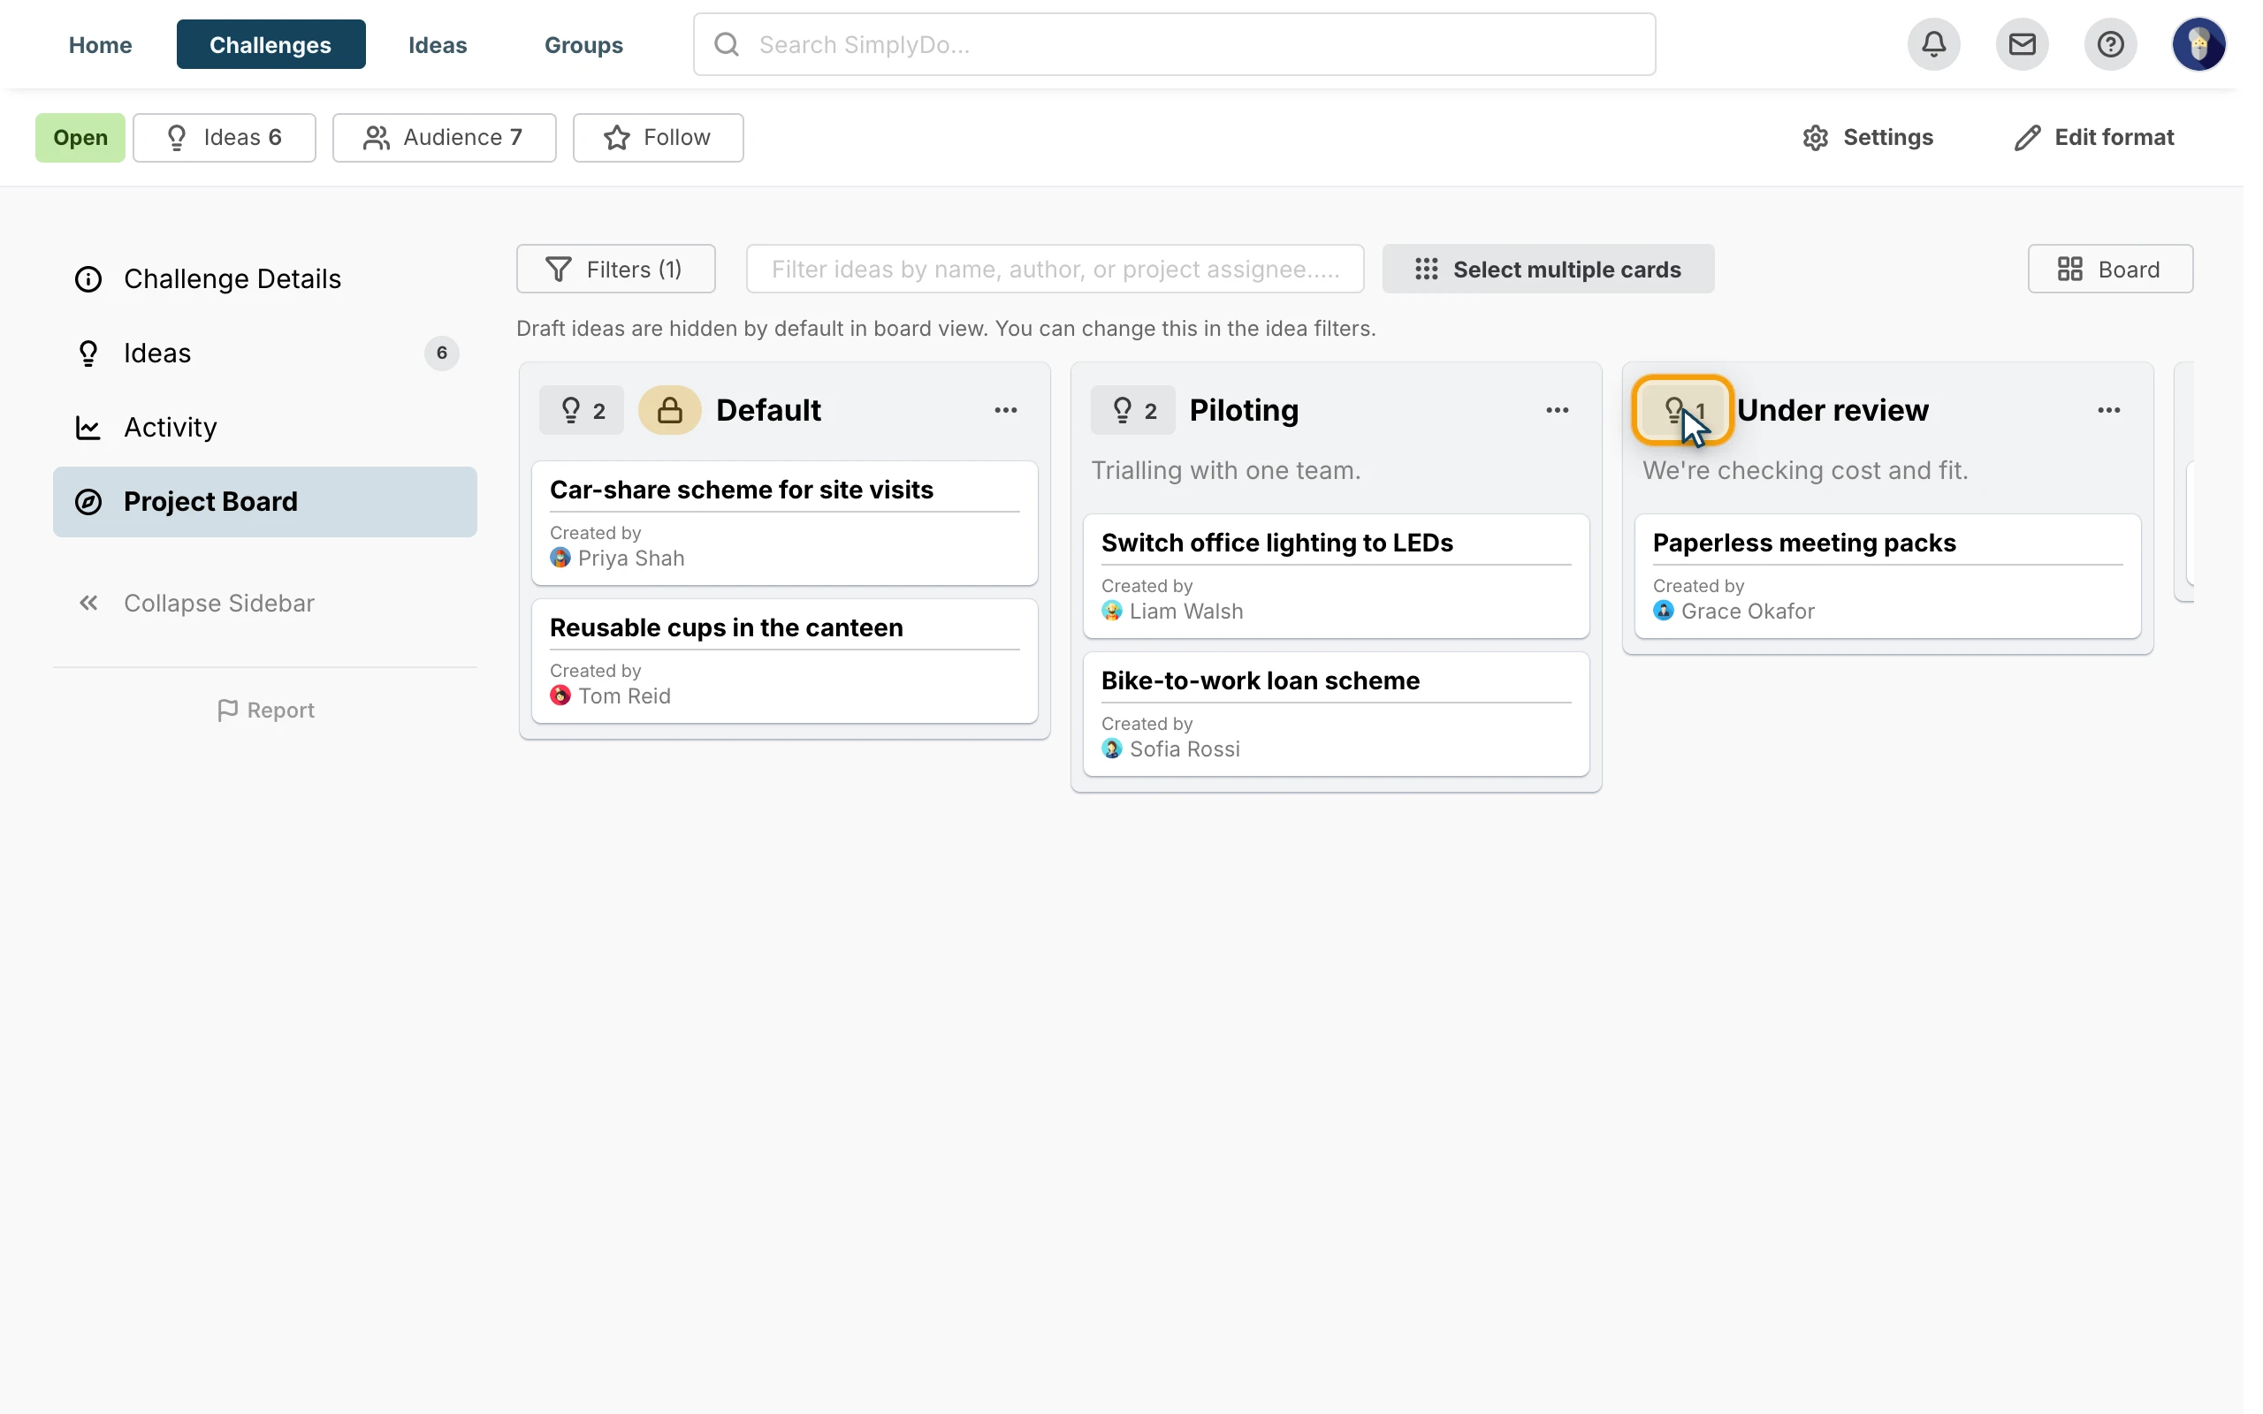
Task: Open the Filters (1) panel
Action: coord(615,270)
